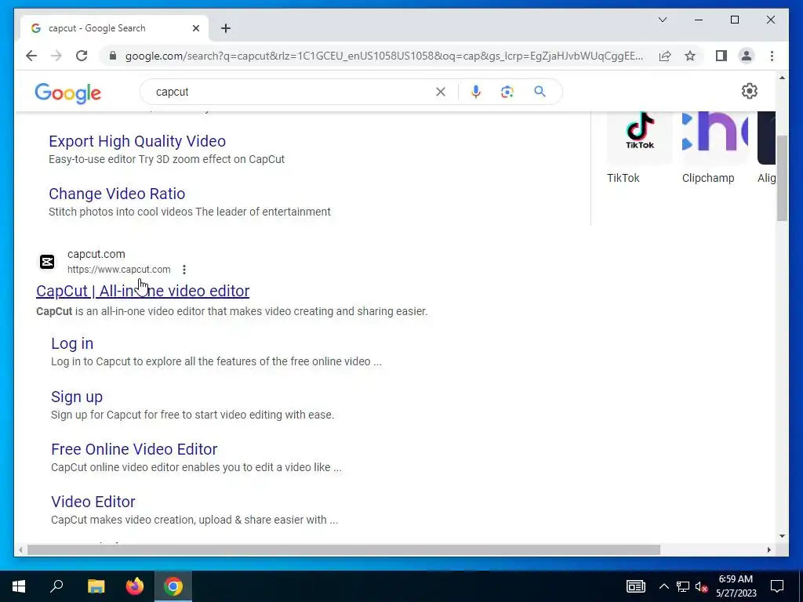
Task: Select the capcut - Google Search tab
Action: coord(114,28)
